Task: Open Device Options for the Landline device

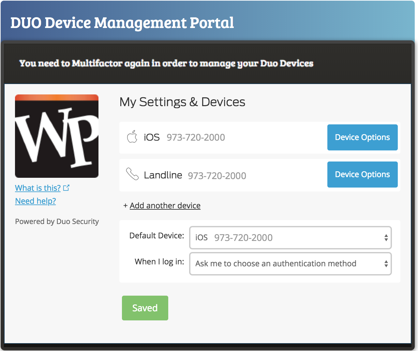Action: (x=362, y=175)
